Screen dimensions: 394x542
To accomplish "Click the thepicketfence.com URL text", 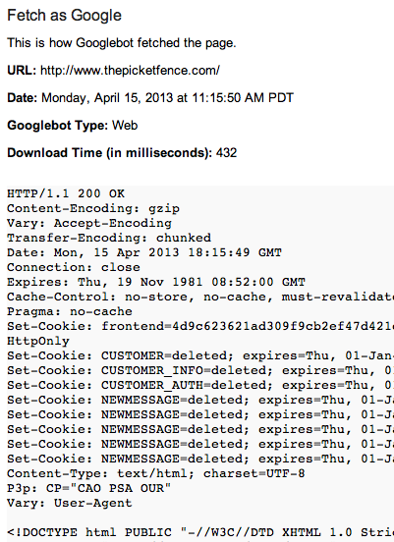I will (130, 71).
